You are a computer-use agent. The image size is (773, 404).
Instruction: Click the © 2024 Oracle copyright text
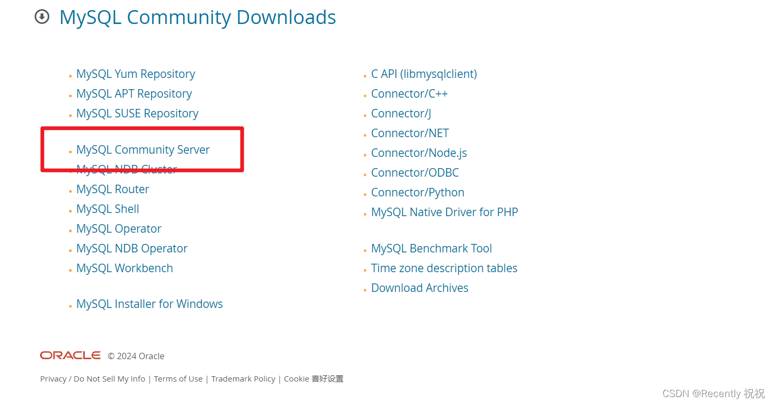coord(136,356)
